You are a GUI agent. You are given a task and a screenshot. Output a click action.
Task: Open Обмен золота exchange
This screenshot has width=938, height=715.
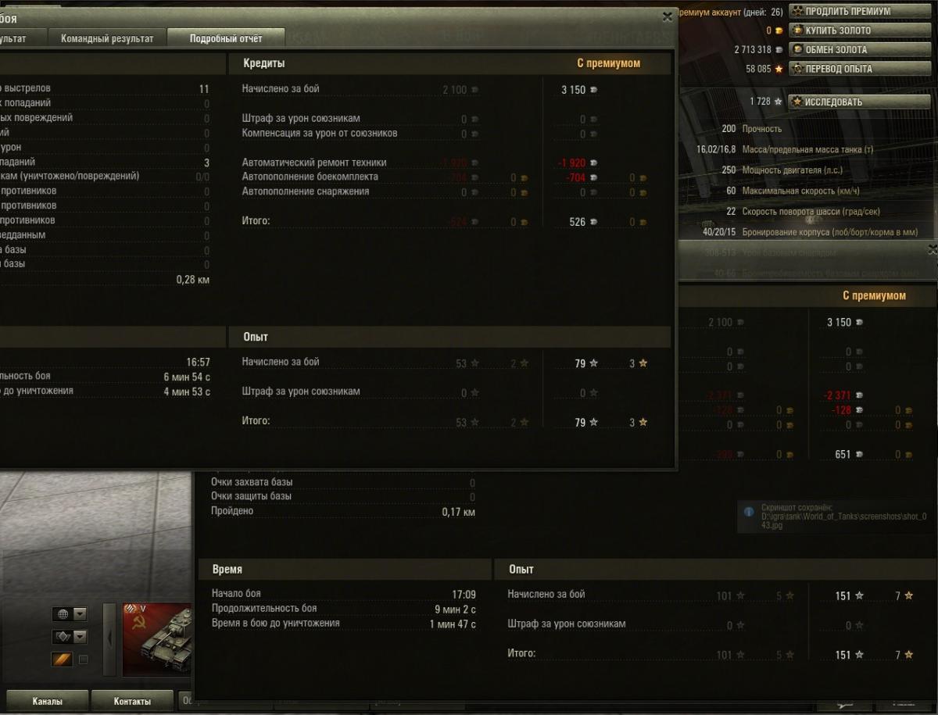coord(862,49)
